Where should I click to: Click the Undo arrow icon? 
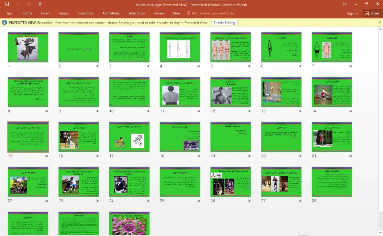point(18,4)
